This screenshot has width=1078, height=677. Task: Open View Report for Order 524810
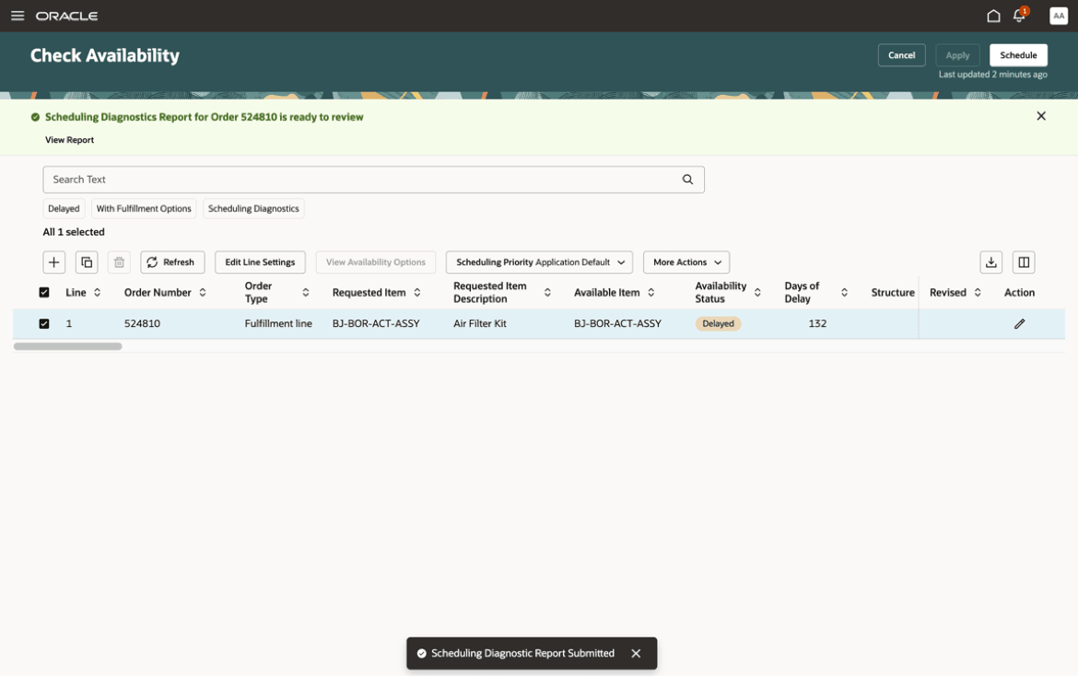69,140
